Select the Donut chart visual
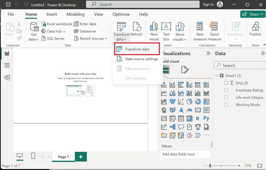 [x=198, y=101]
